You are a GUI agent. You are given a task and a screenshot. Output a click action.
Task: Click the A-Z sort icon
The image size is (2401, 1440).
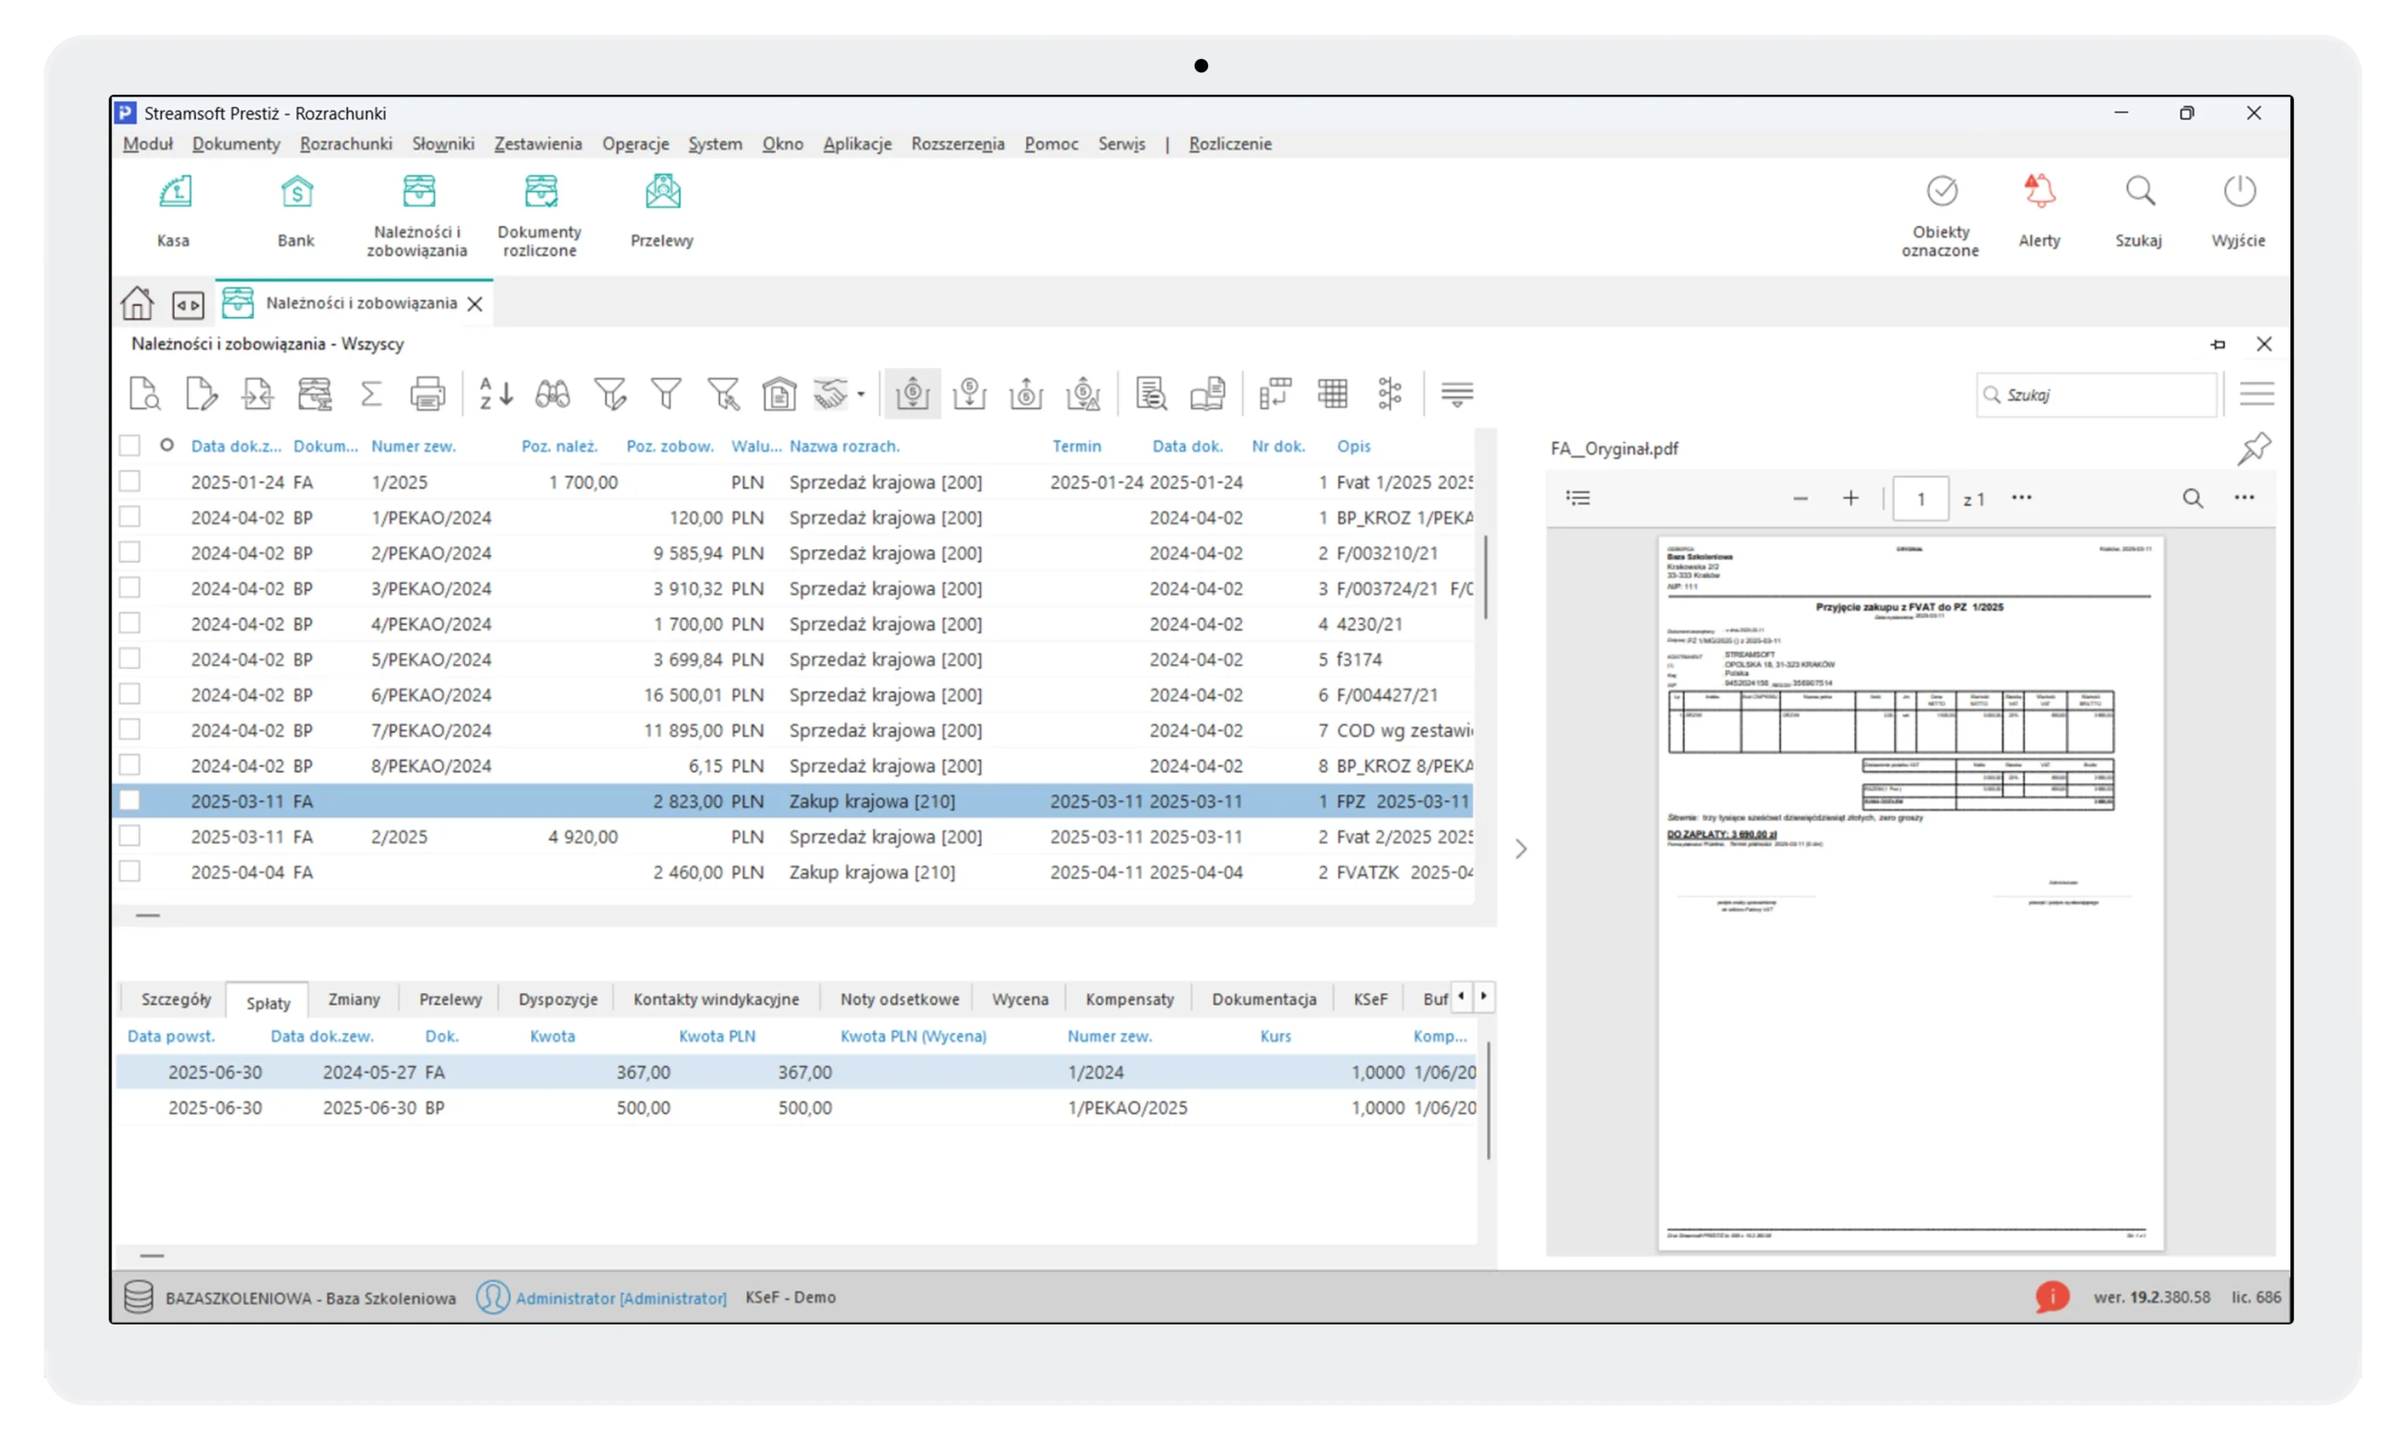coord(496,394)
